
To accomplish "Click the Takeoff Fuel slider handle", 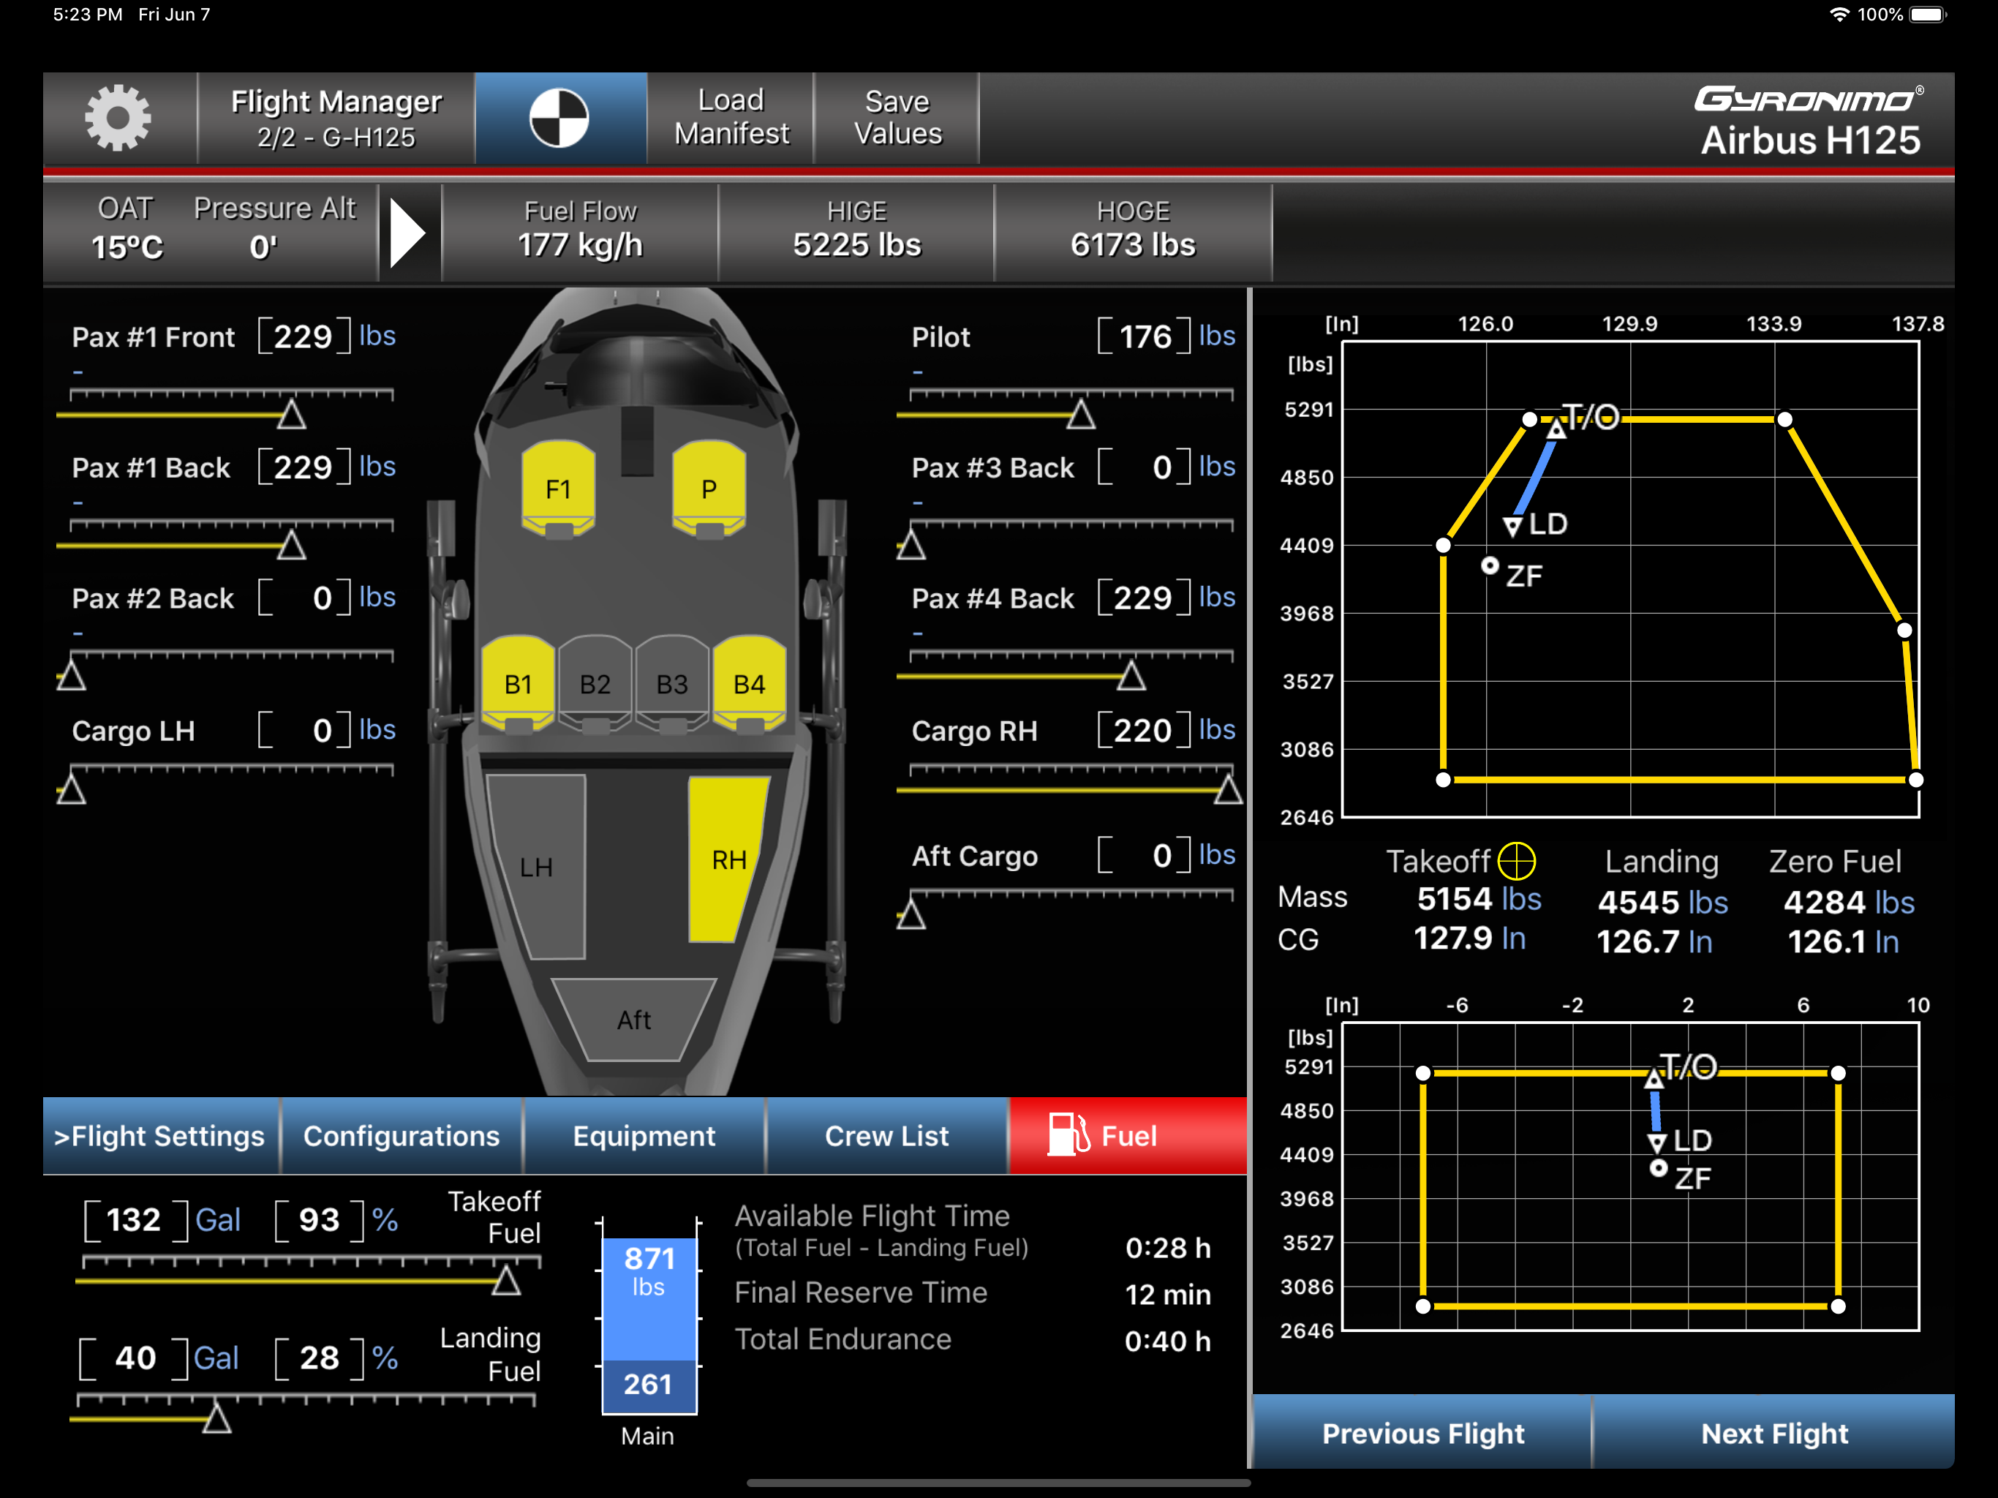I will 506,1280.
